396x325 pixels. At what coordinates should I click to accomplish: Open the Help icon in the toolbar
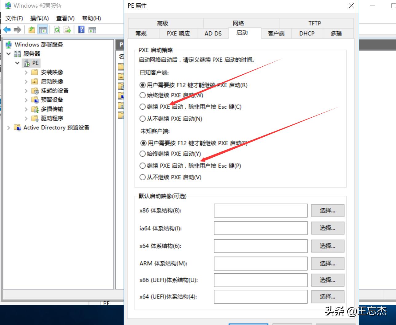click(x=81, y=29)
